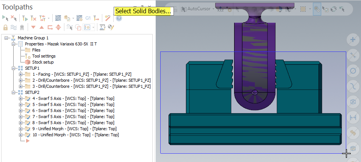The width and height of the screenshot is (361, 162).
Task: Click edit reference position icon
Action: [x=111, y=28]
